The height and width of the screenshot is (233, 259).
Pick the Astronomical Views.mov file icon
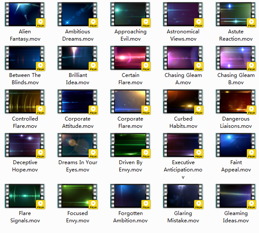pyautogui.click(x=183, y=14)
